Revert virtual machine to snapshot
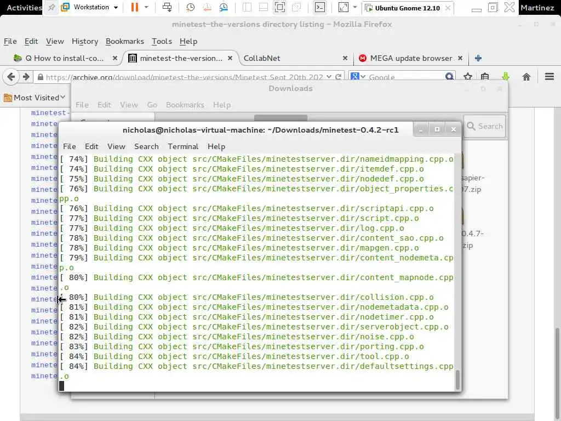This screenshot has width=561, height=421. (x=207, y=7)
